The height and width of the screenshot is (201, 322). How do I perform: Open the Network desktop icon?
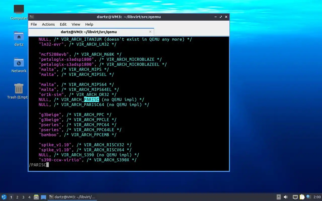[x=19, y=65]
